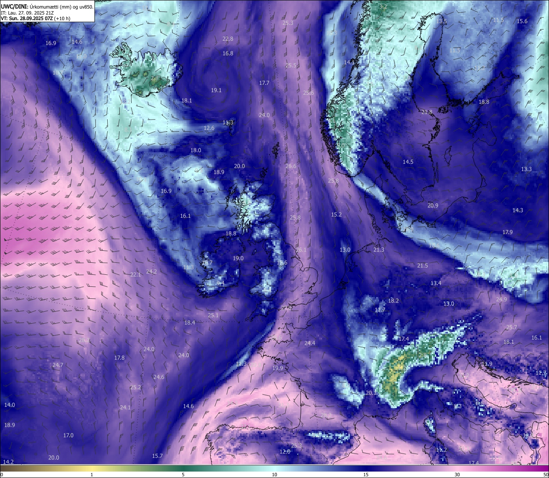Click the 17.8 map value
The width and height of the screenshot is (549, 478).
(x=119, y=358)
